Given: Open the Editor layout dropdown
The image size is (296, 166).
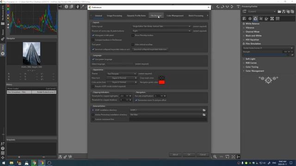Looking at the screenshot, I should coord(161,26).
